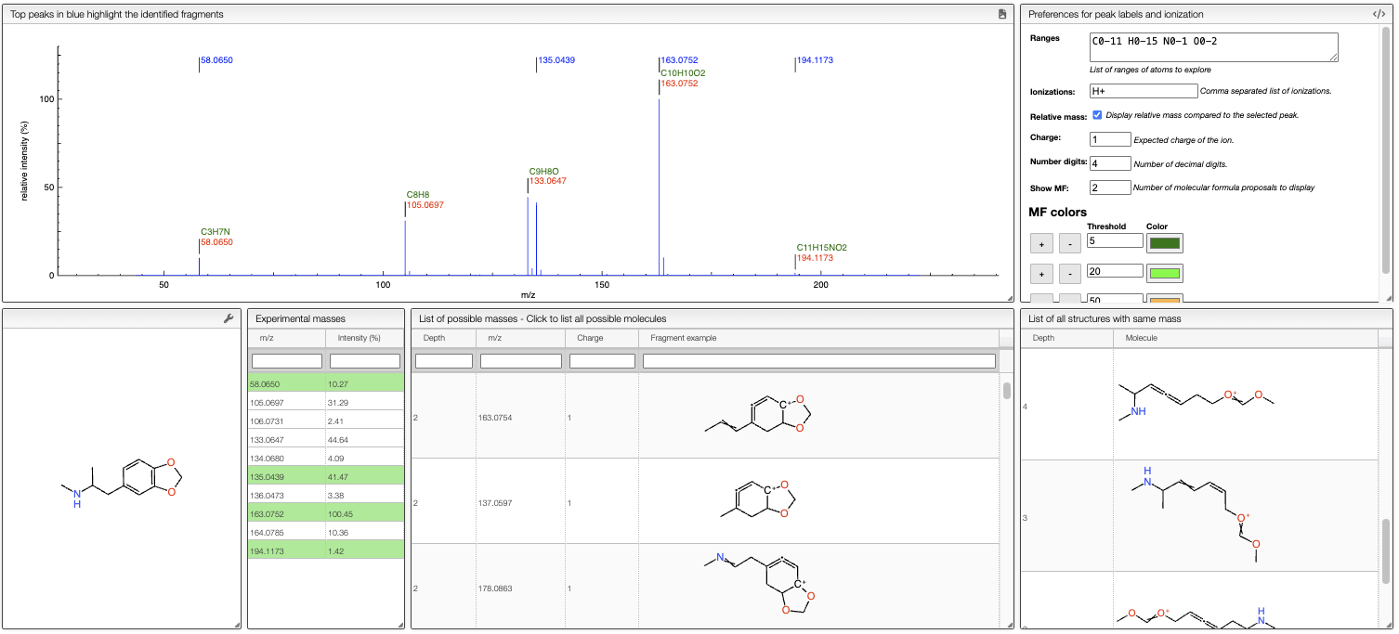Select experimental mass 134.0680

click(326, 458)
